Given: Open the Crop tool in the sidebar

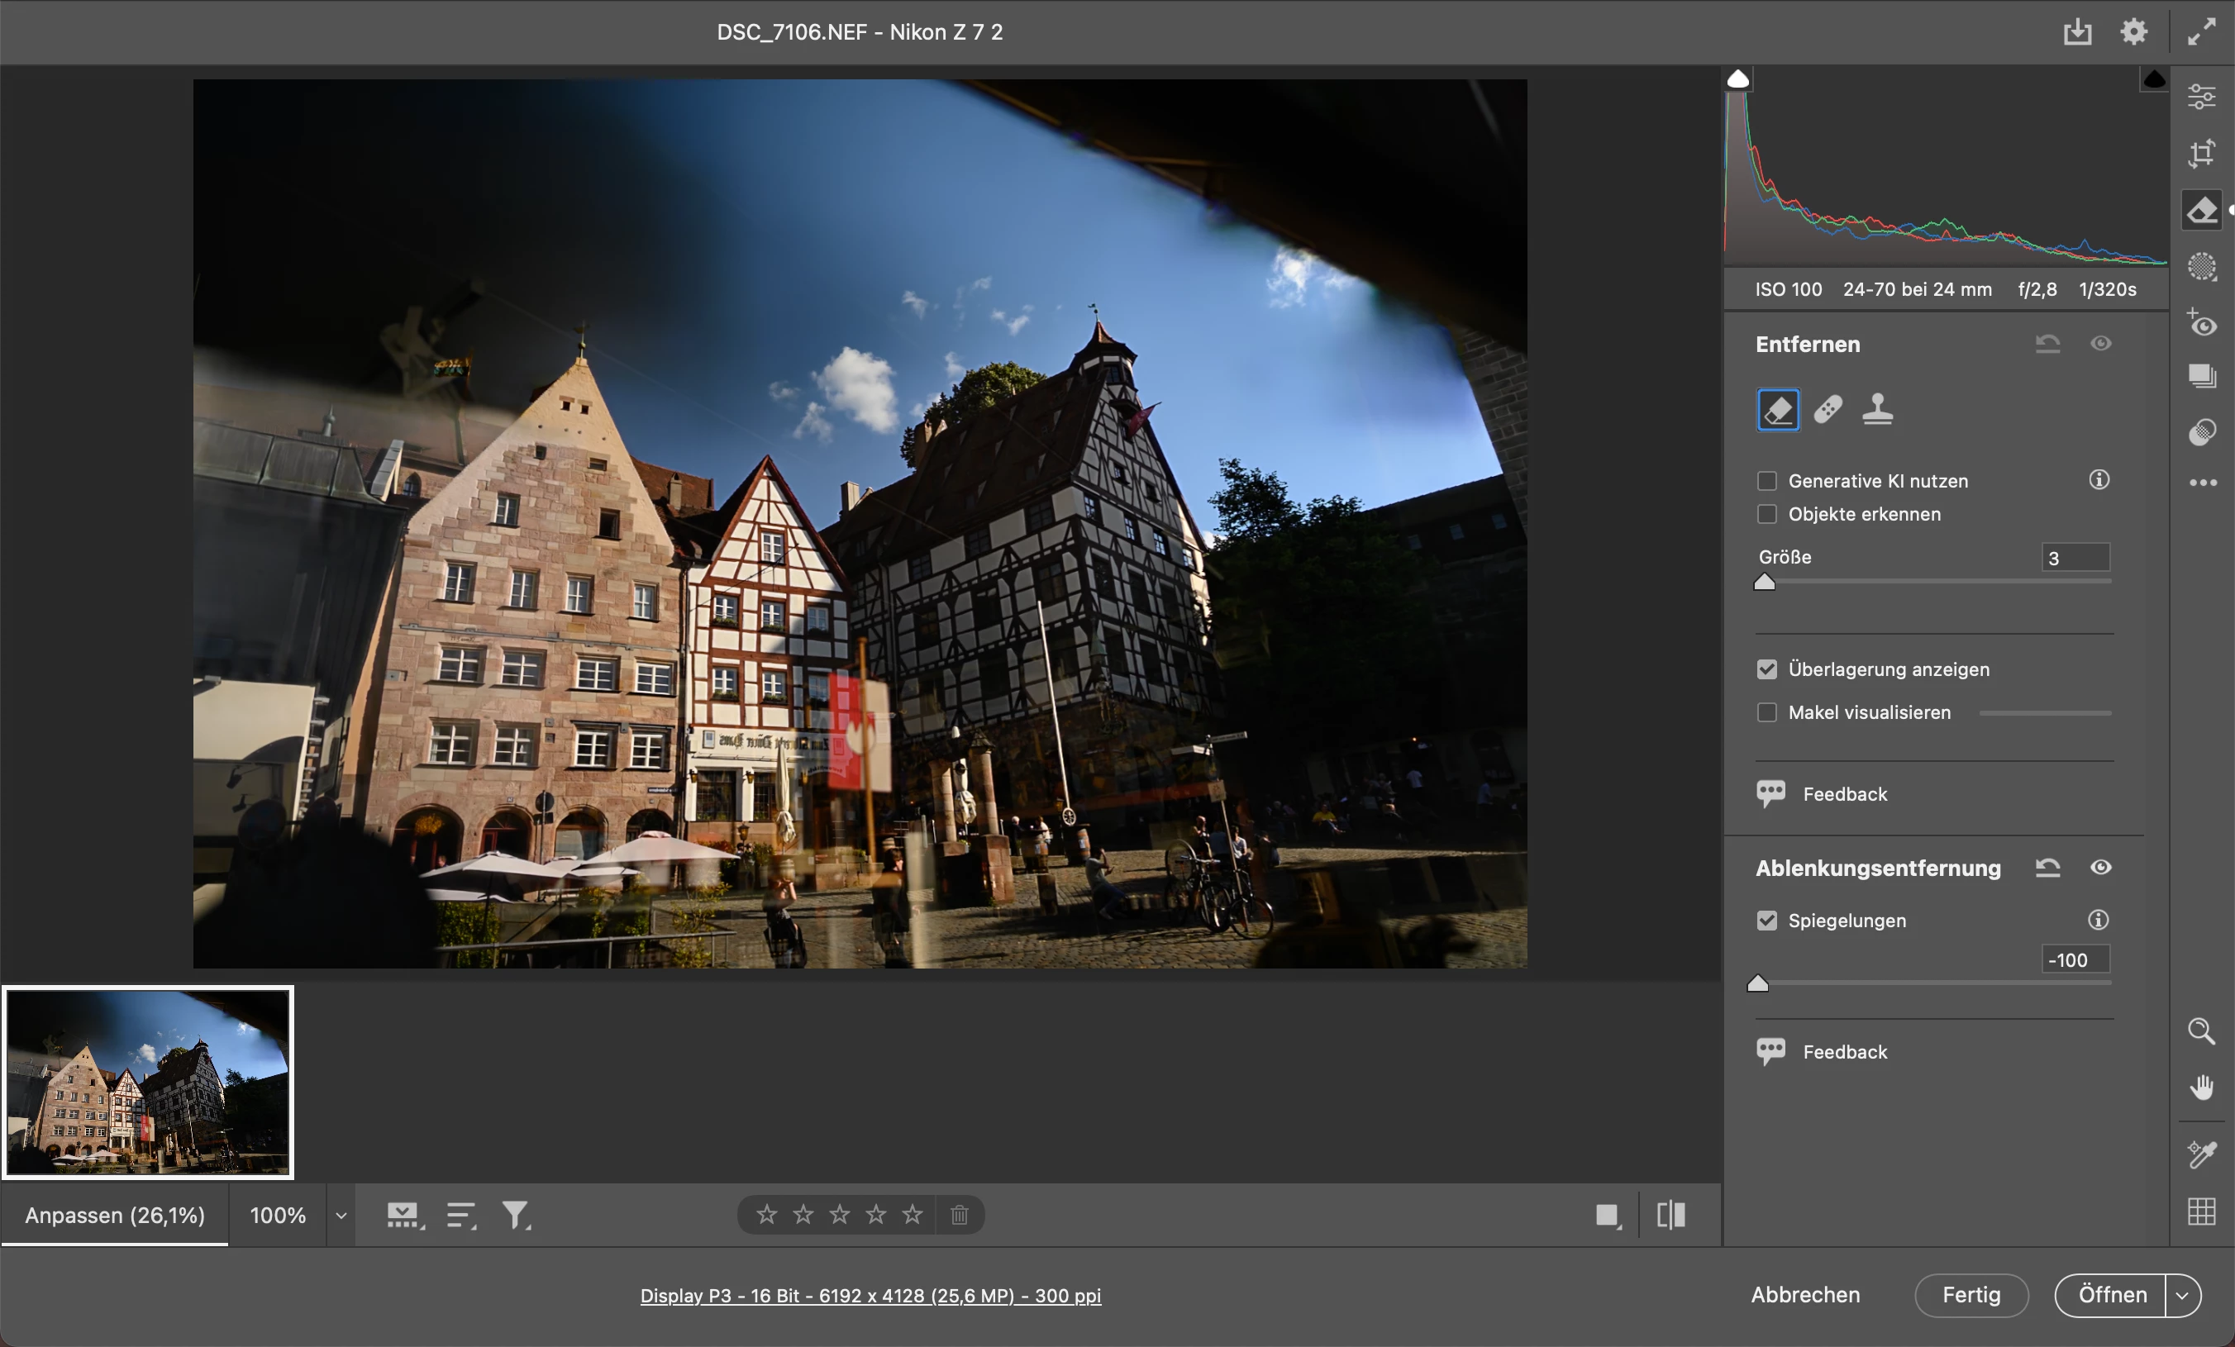Looking at the screenshot, I should pyautogui.click(x=2201, y=152).
